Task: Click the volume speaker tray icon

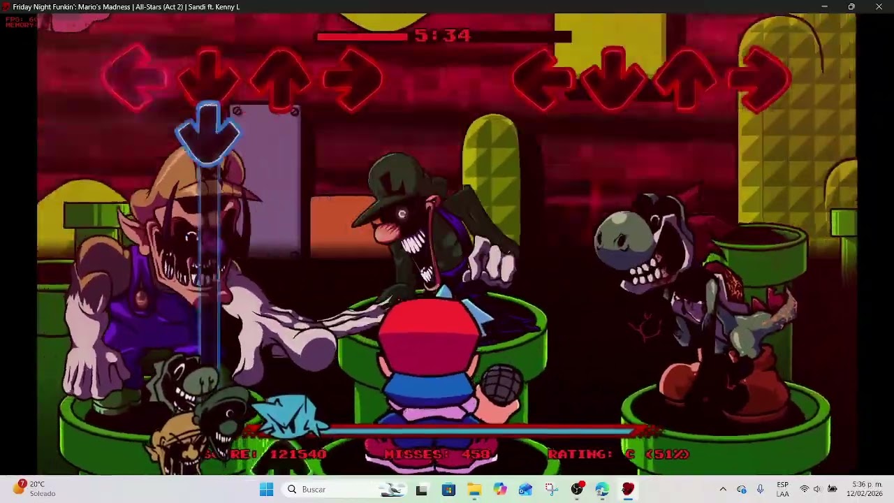Action: click(817, 490)
